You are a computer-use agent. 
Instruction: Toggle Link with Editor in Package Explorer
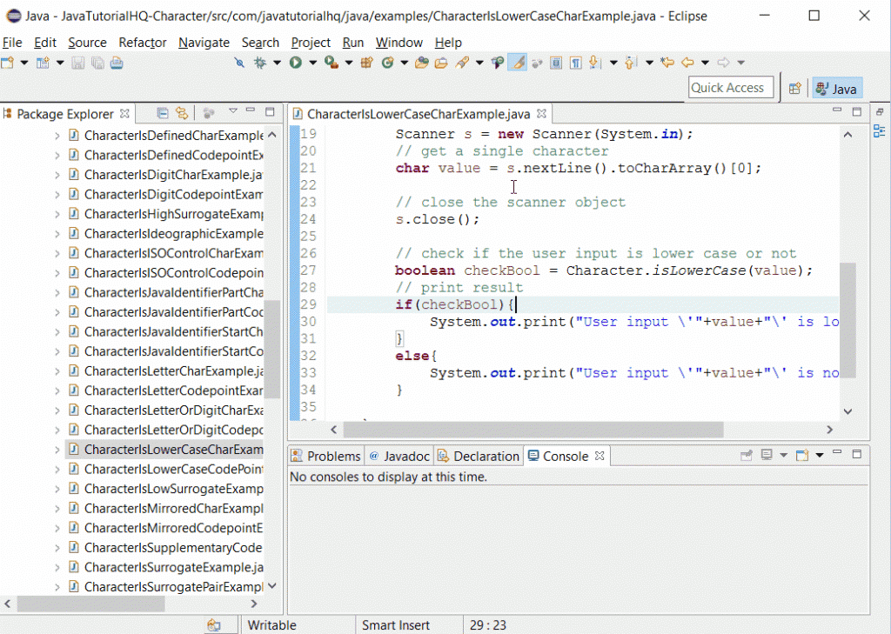click(182, 113)
